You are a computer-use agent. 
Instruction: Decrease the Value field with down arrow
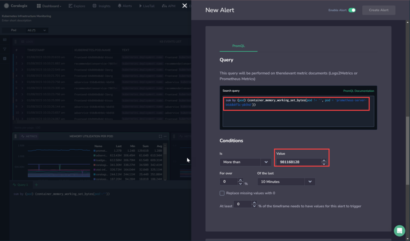coord(324,164)
